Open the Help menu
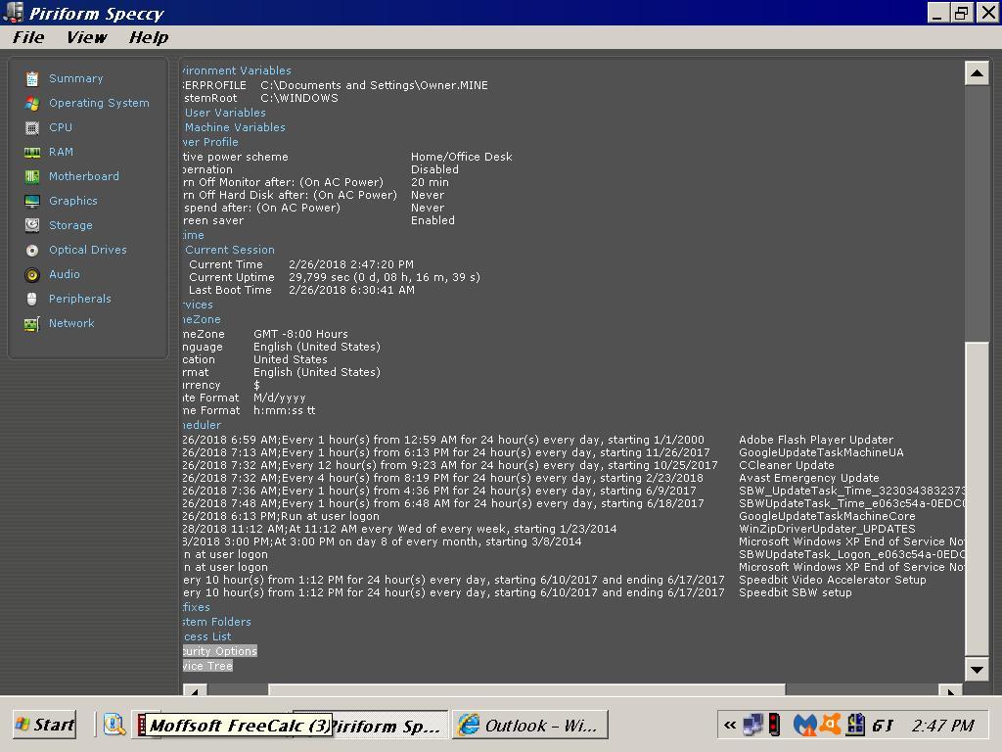The width and height of the screenshot is (1002, 752). (x=149, y=38)
